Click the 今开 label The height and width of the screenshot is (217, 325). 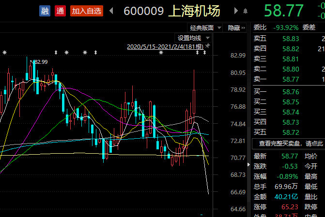click(311, 166)
